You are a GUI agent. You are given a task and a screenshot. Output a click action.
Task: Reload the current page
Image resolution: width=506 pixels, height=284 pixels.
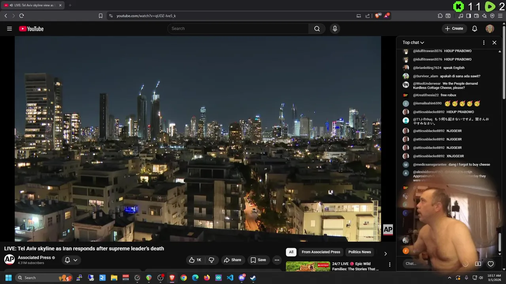pyautogui.click(x=21, y=16)
